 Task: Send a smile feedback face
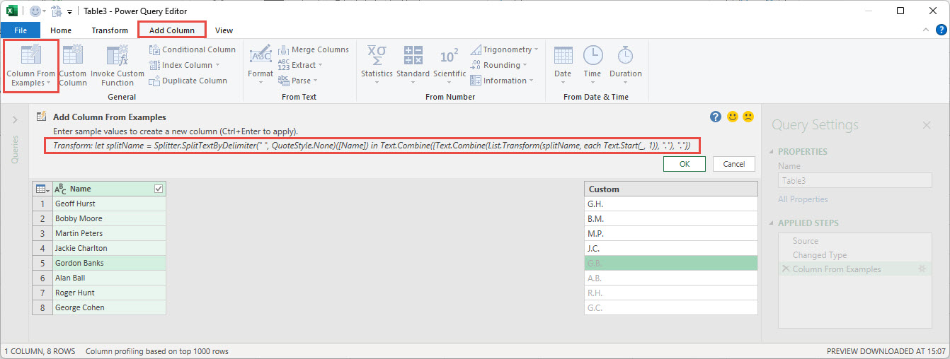tap(733, 117)
